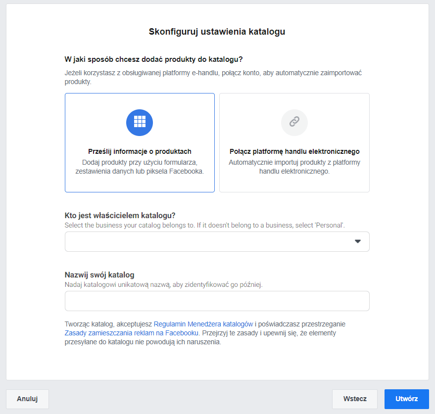Click the 'W jaki sposób chcesz dodać produkty' heading
The width and height of the screenshot is (435, 414).
[153, 59]
